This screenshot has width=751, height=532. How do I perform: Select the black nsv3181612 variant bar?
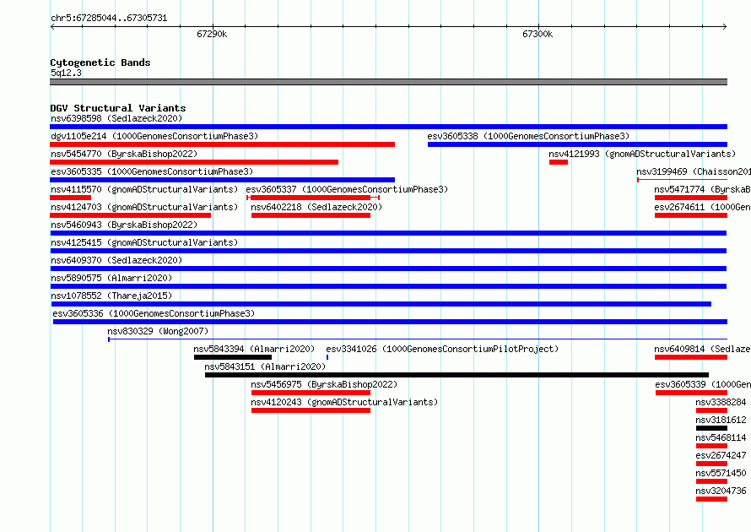click(x=711, y=428)
